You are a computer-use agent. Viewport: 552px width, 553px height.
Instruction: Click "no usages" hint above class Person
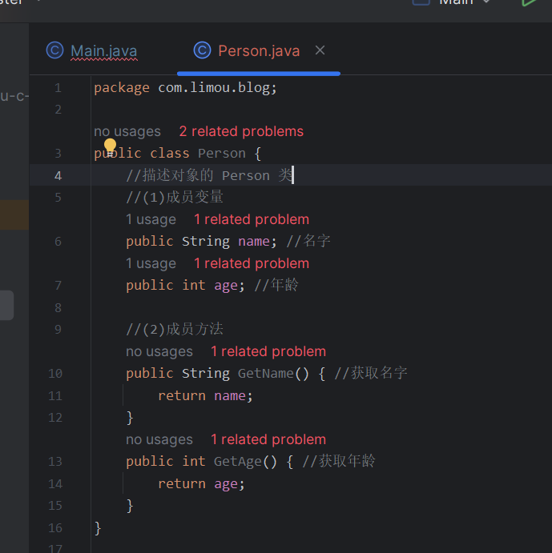127,131
